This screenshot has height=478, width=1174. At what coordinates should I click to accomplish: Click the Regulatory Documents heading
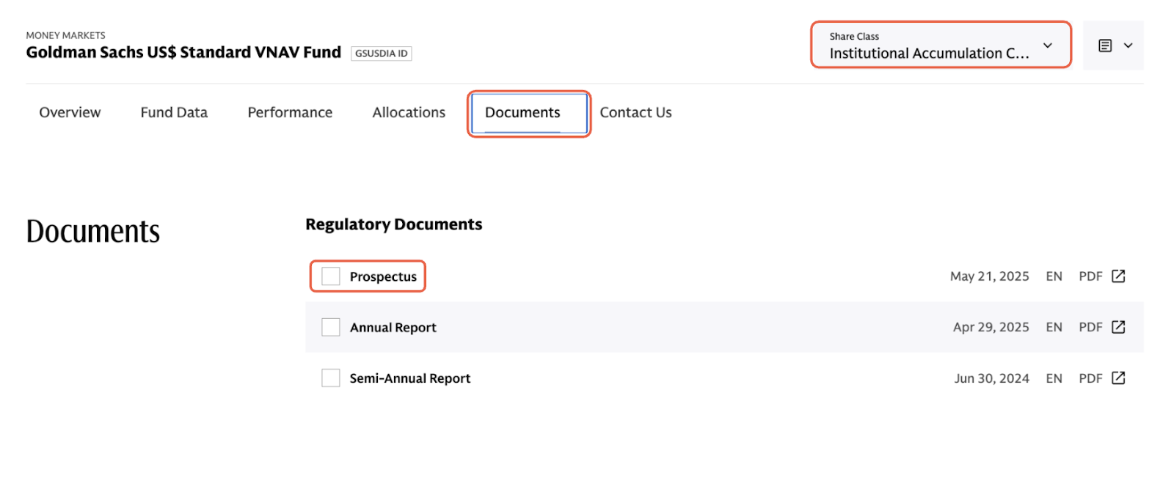pyautogui.click(x=393, y=224)
